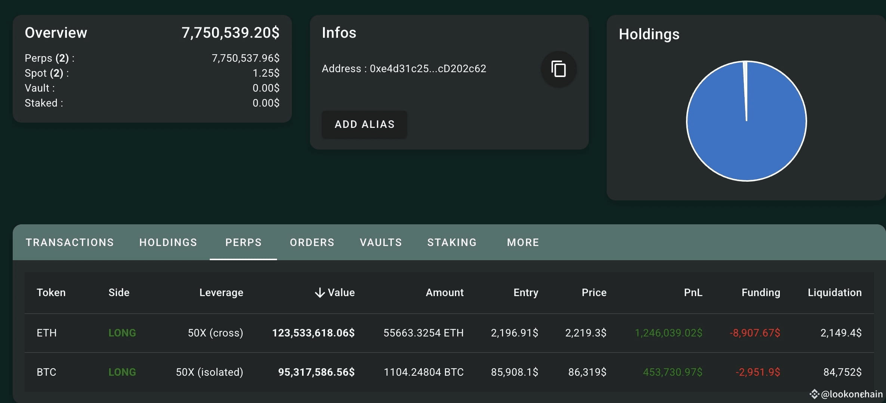
Task: Click BTC entry price 85,908.1$
Action: (514, 372)
